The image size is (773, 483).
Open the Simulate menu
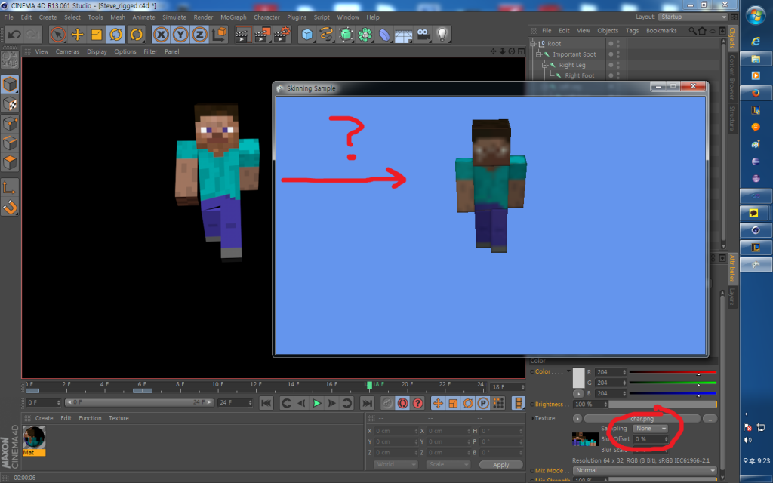tap(174, 17)
